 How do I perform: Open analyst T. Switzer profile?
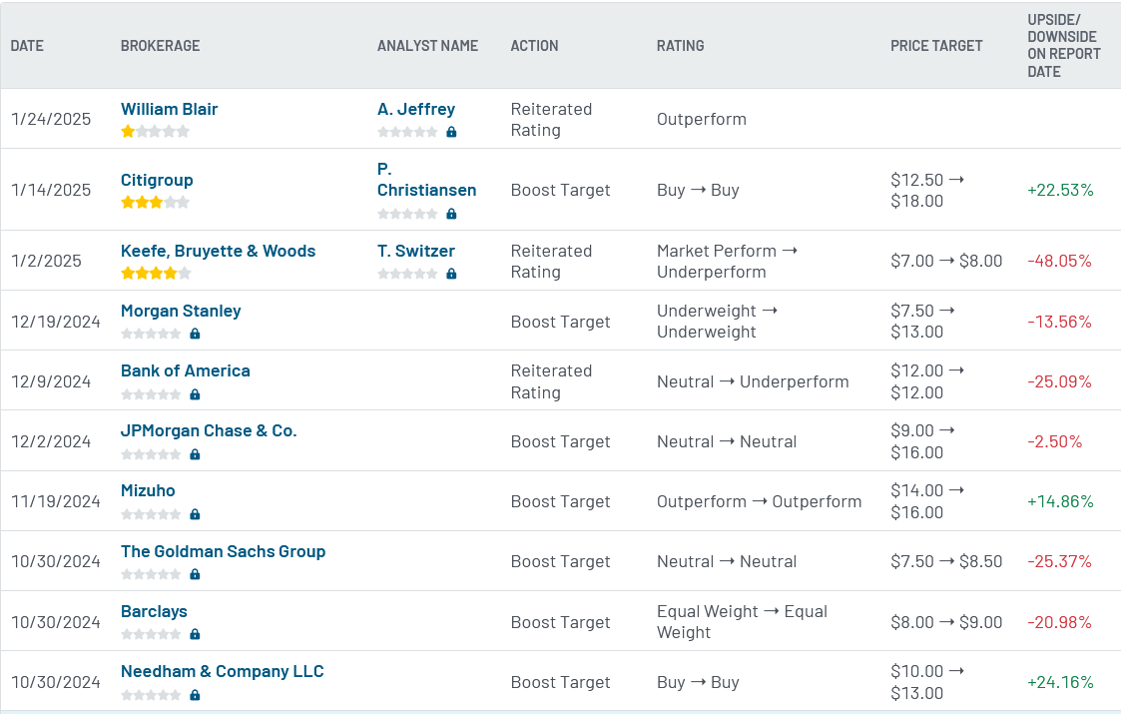(416, 251)
